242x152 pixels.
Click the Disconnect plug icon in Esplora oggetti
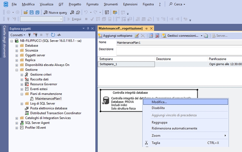pos(35,35)
